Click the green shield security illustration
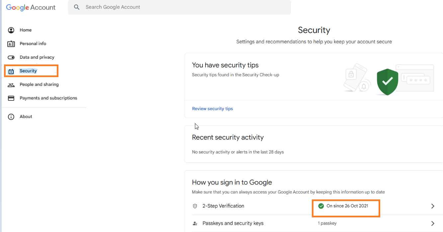The image size is (443, 232). [x=388, y=81]
